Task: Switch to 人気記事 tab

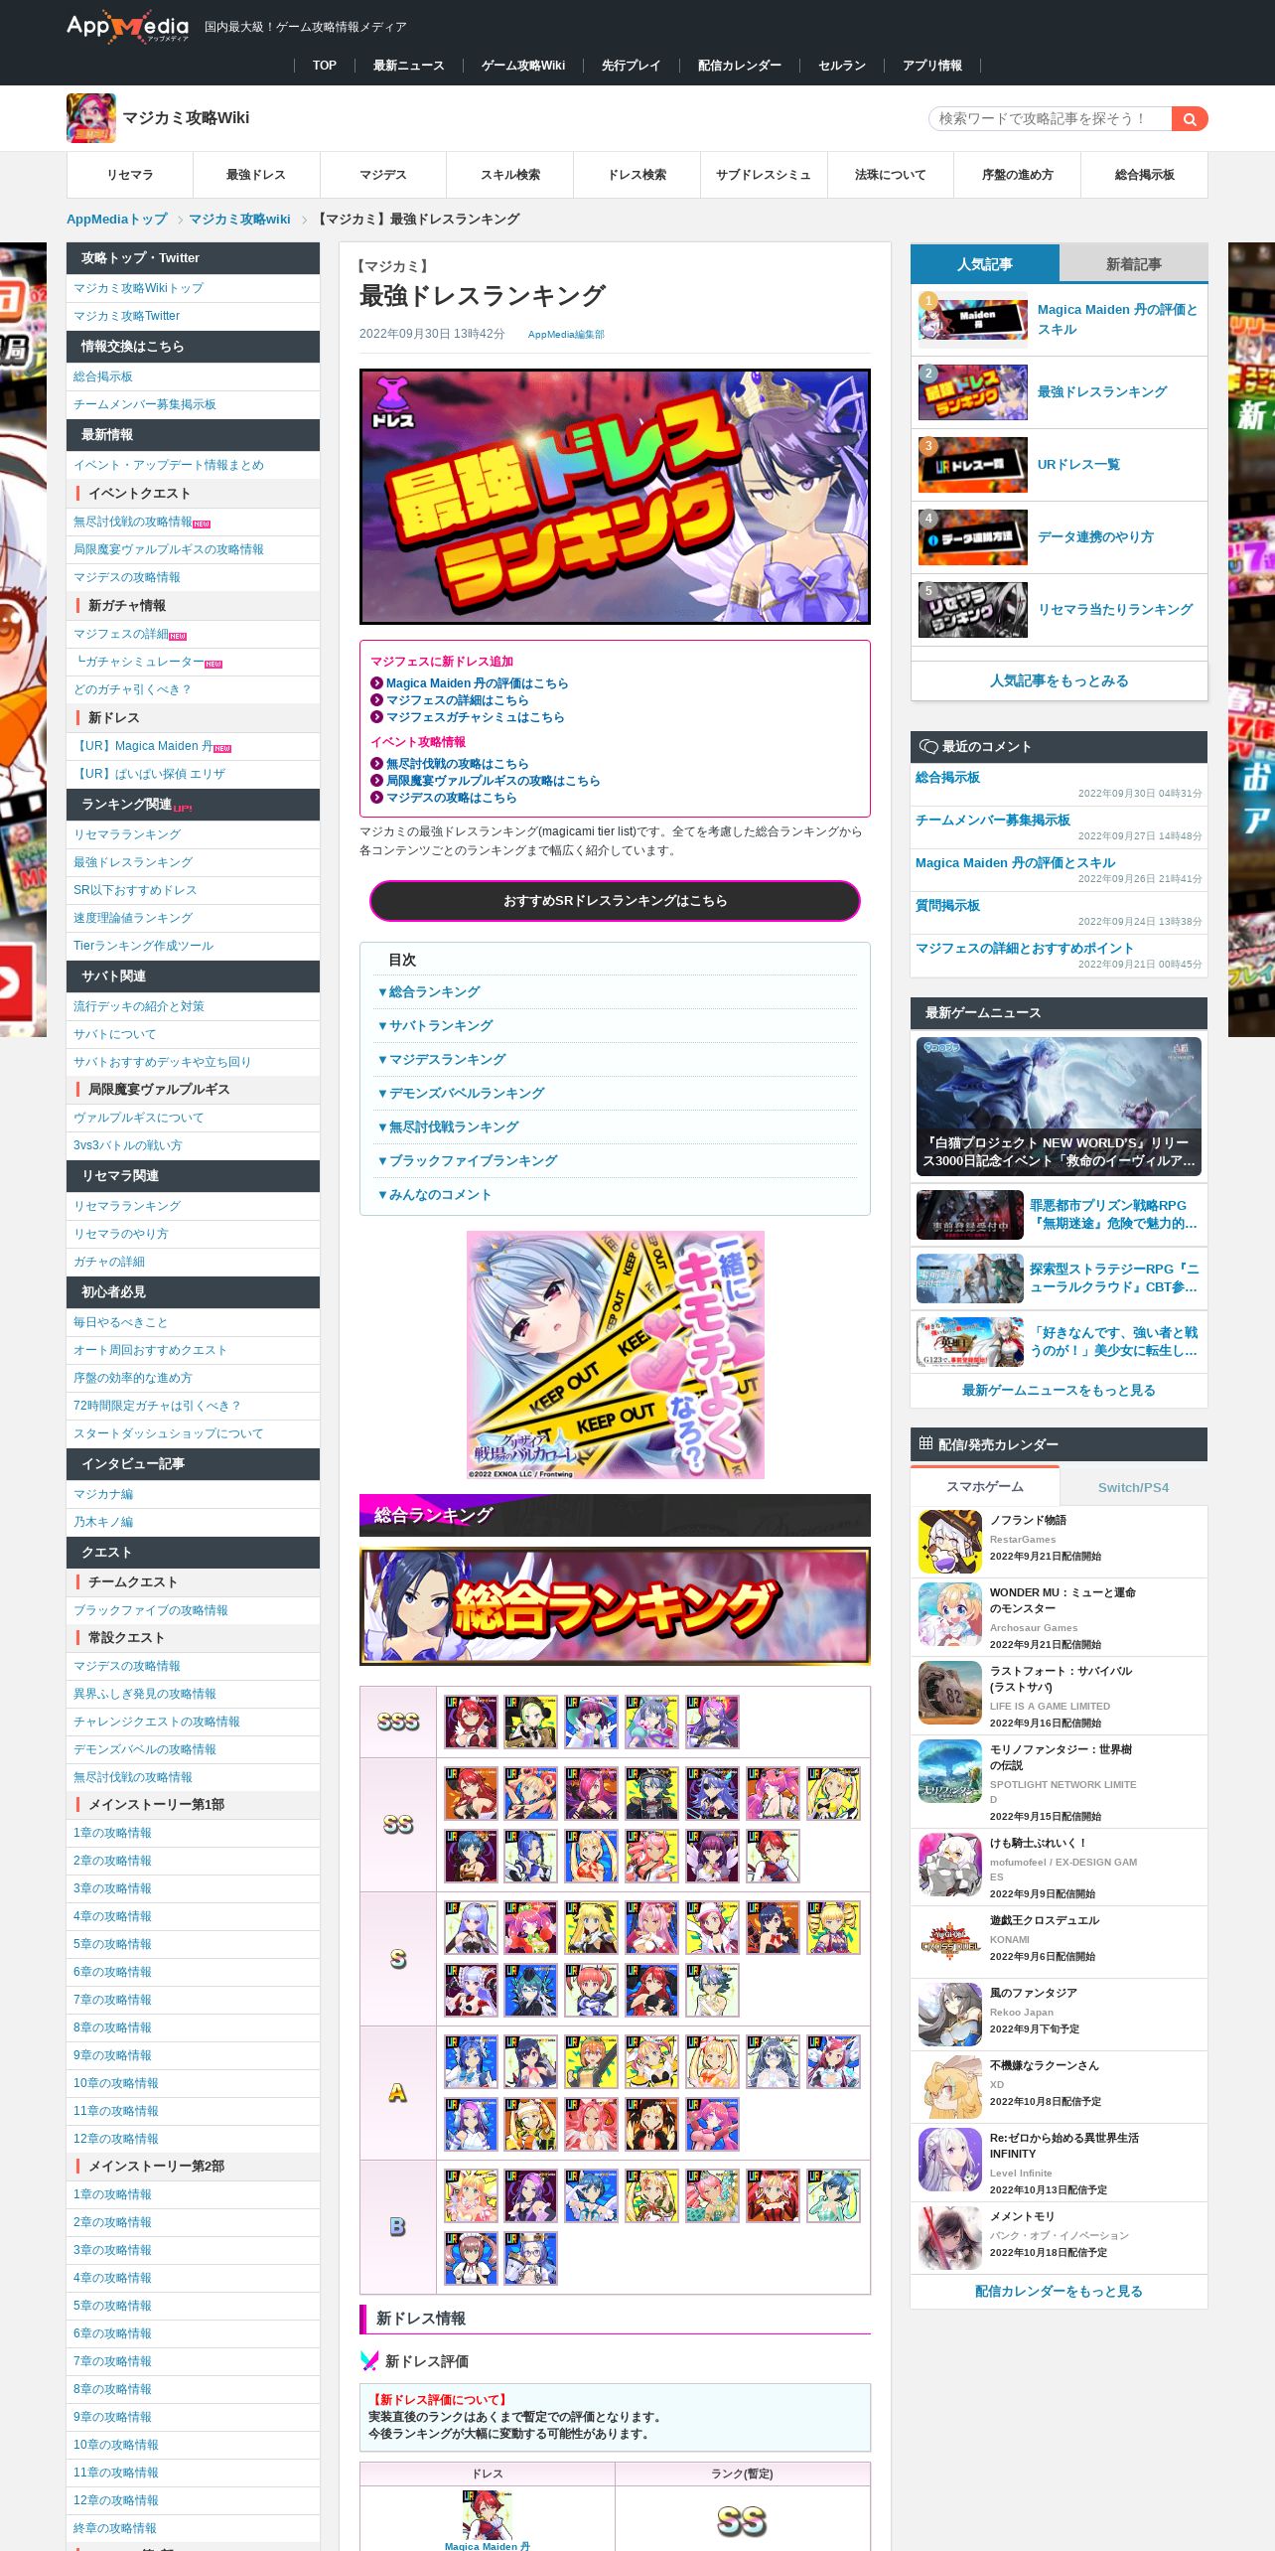Action: pos(985,264)
